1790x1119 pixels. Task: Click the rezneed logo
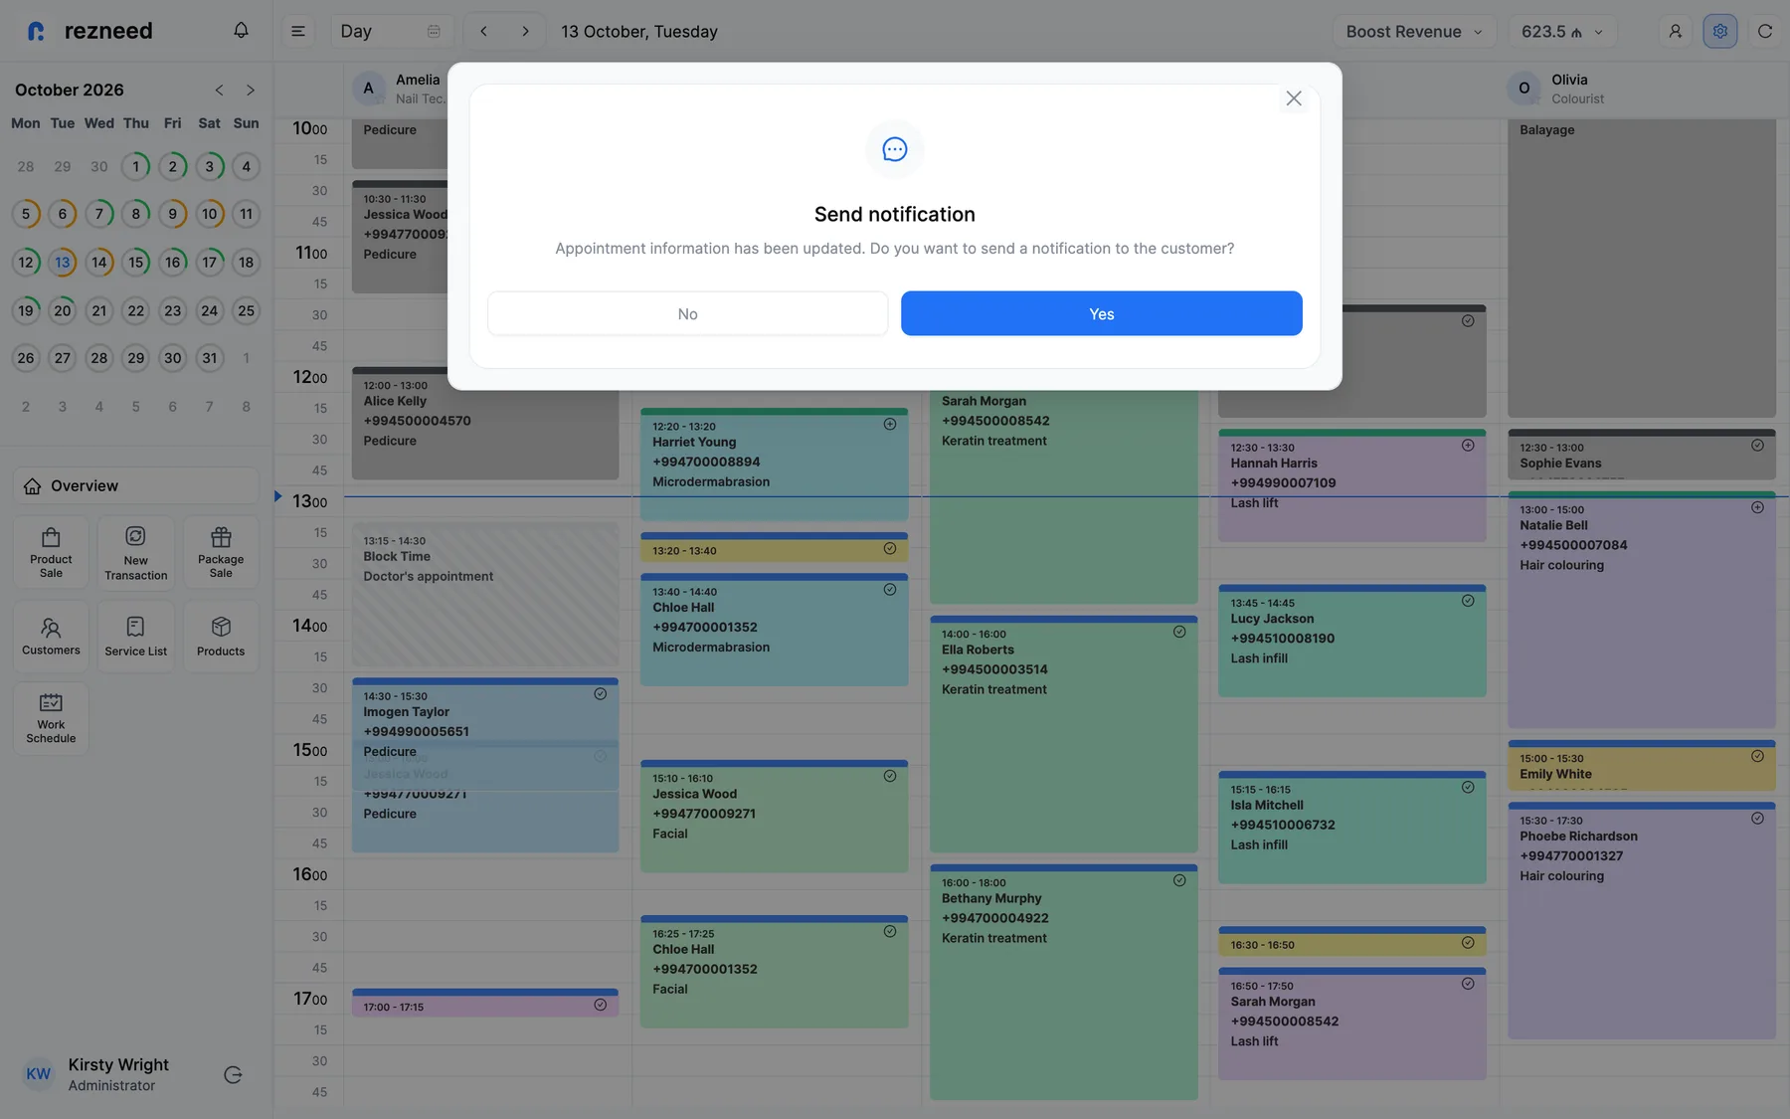point(89,31)
